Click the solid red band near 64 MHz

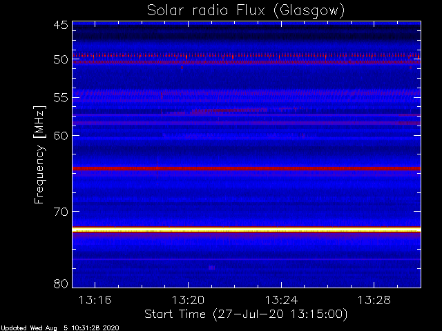point(247,168)
